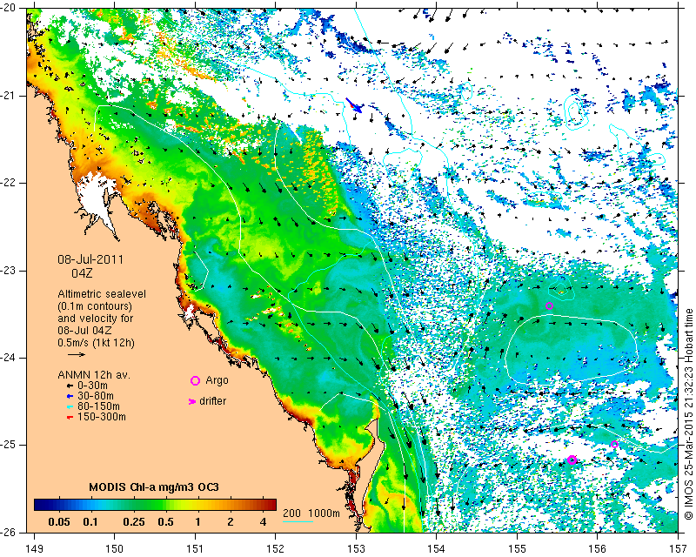Click latitude axis label '-20'
Screen dimensions: 696x557
pyautogui.click(x=9, y=8)
